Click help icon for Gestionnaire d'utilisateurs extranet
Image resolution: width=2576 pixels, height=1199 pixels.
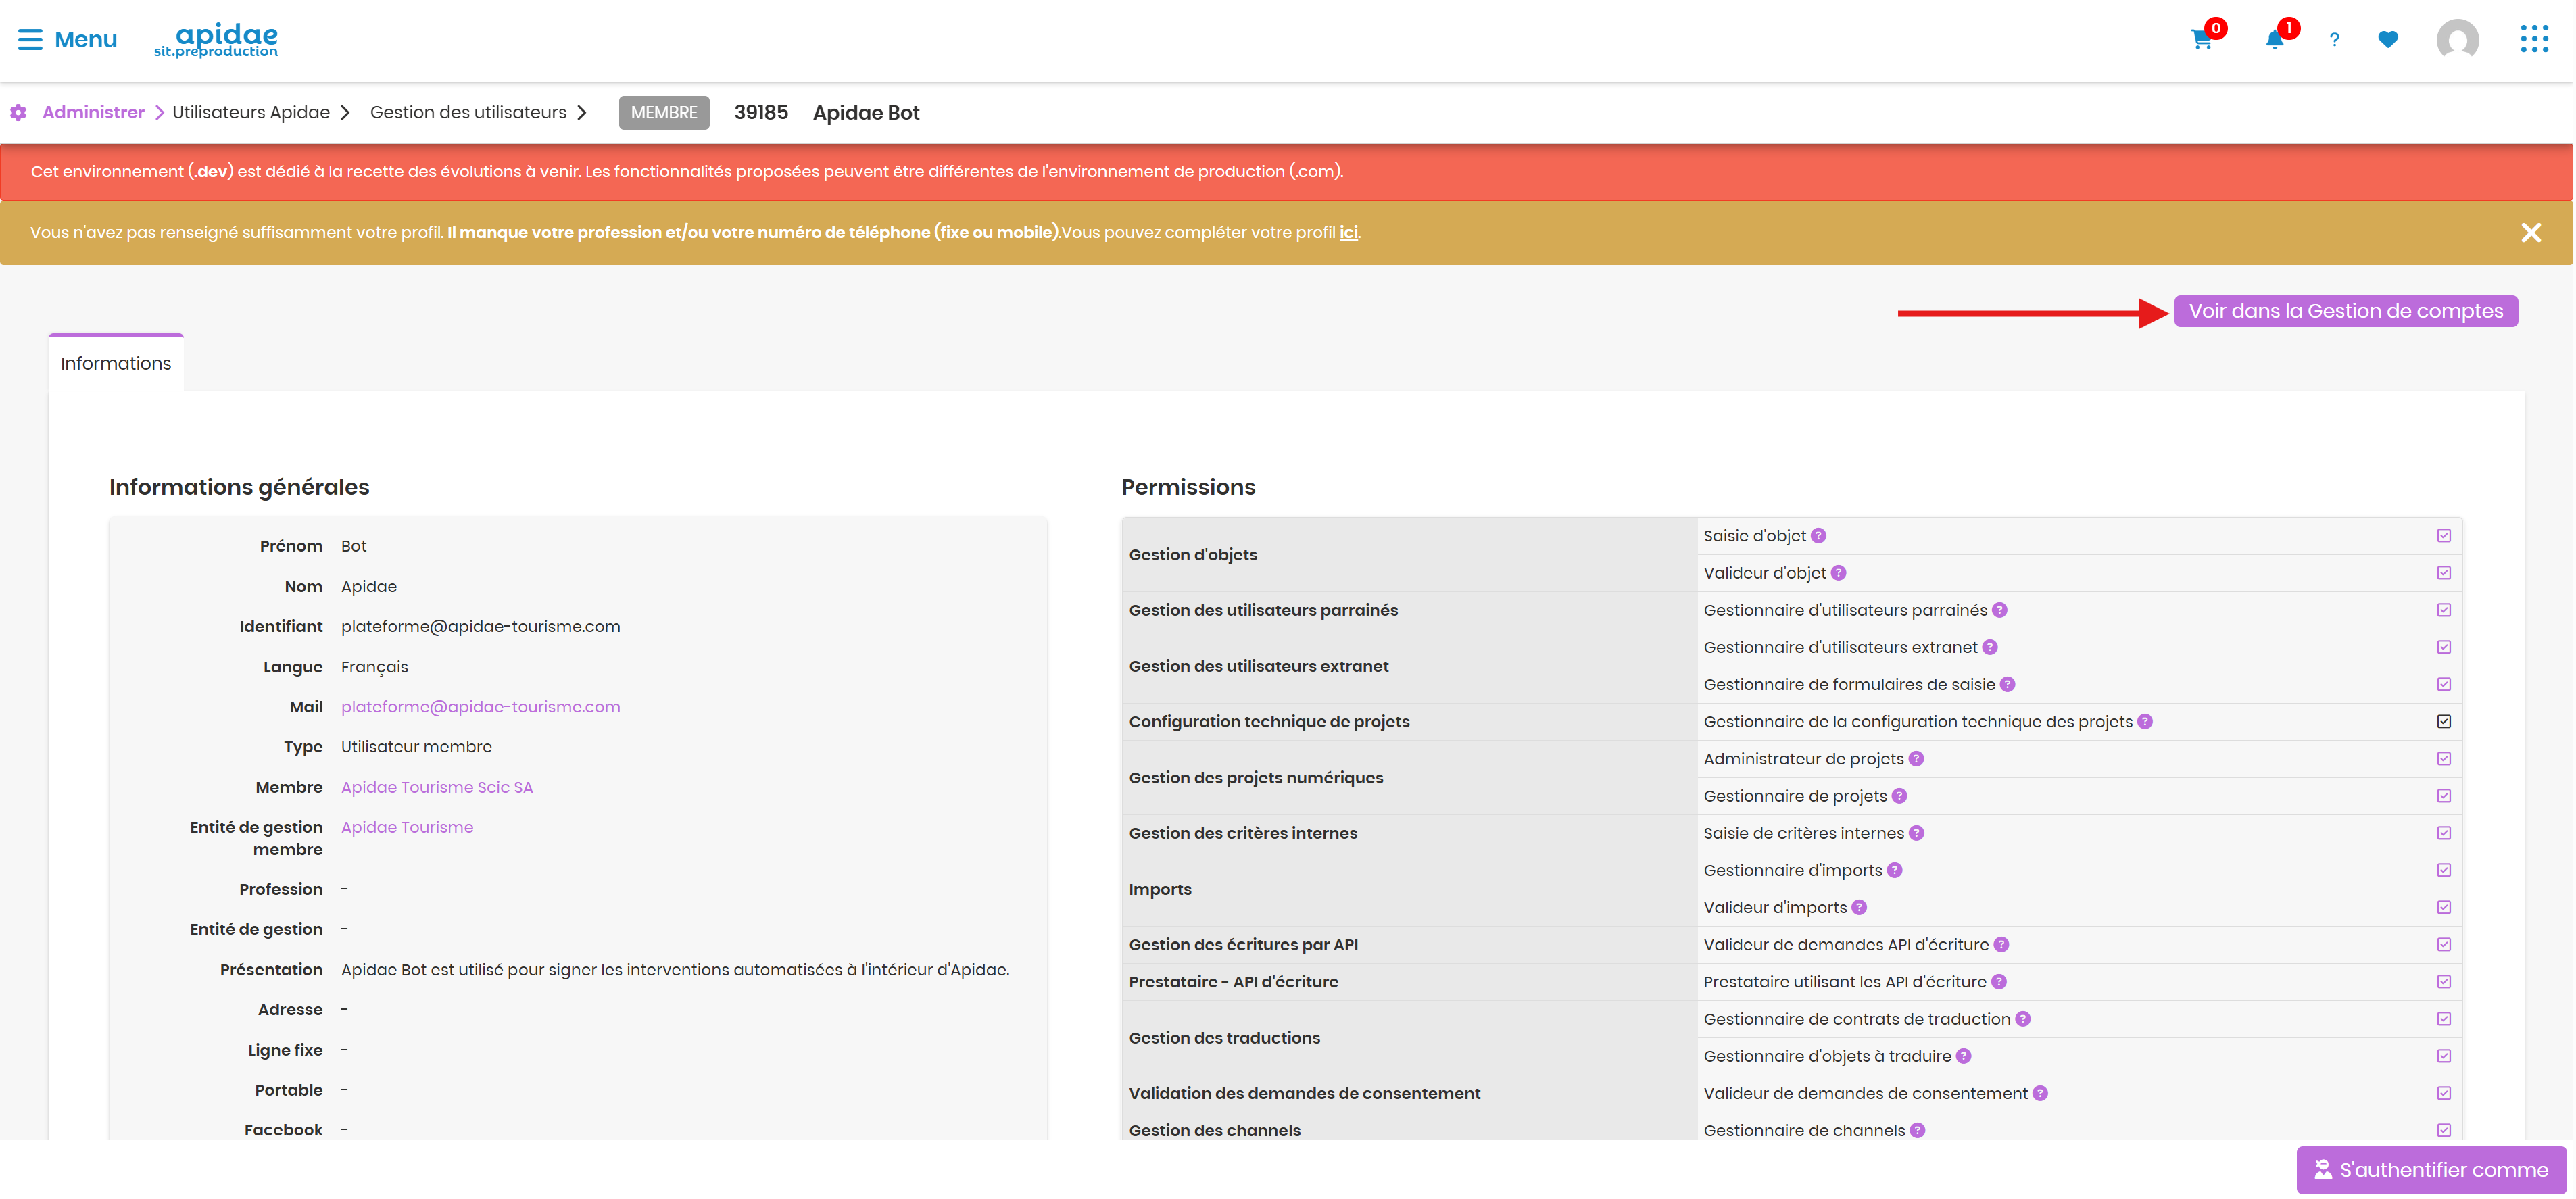[x=1990, y=647]
